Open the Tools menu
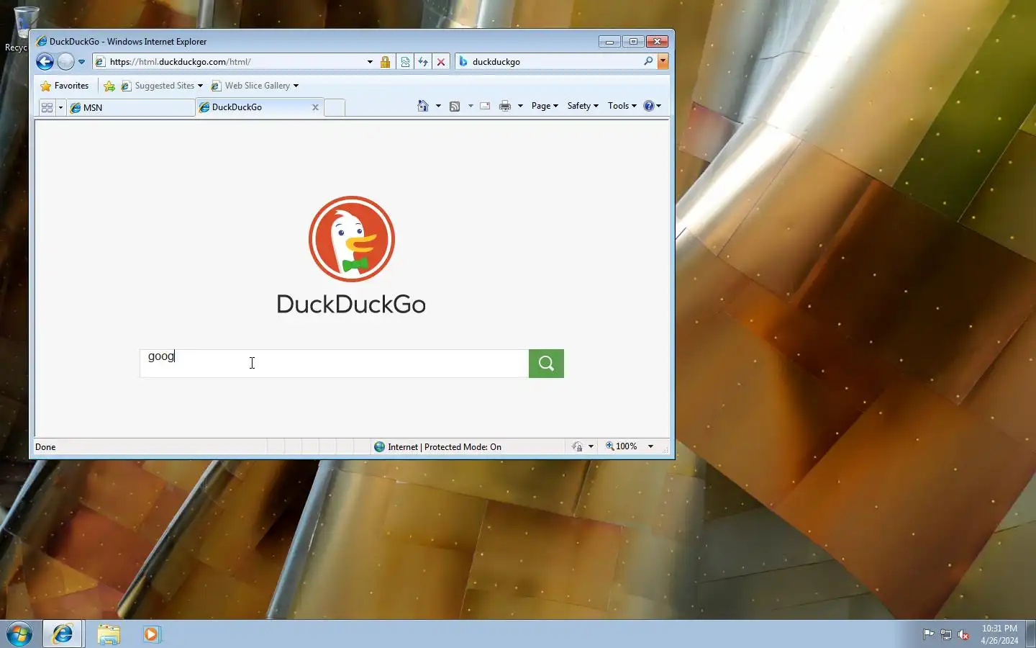1036x648 pixels. (622, 106)
